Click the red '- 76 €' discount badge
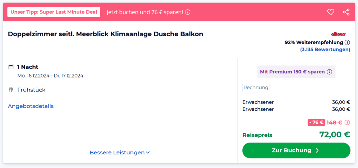 tap(316, 122)
